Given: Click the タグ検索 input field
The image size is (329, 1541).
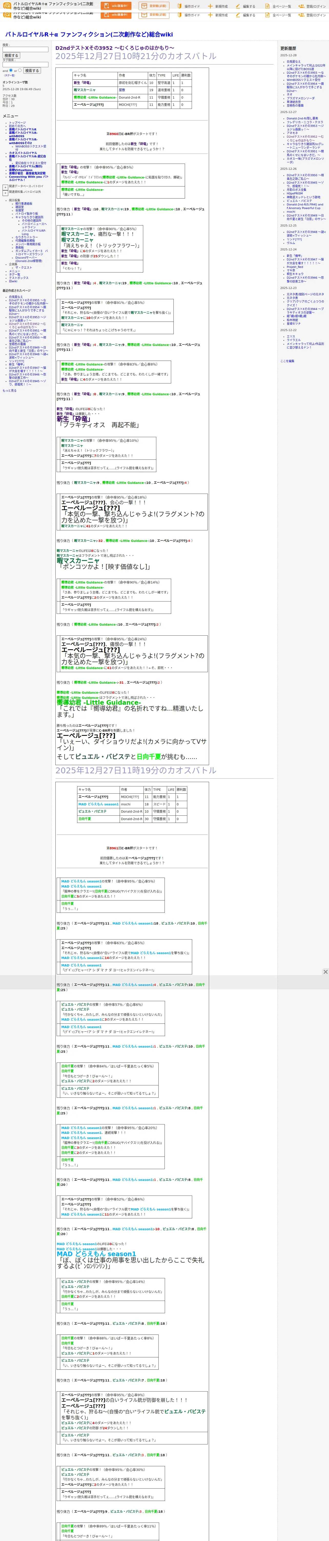Looking at the screenshot, I should (x=25, y=65).
